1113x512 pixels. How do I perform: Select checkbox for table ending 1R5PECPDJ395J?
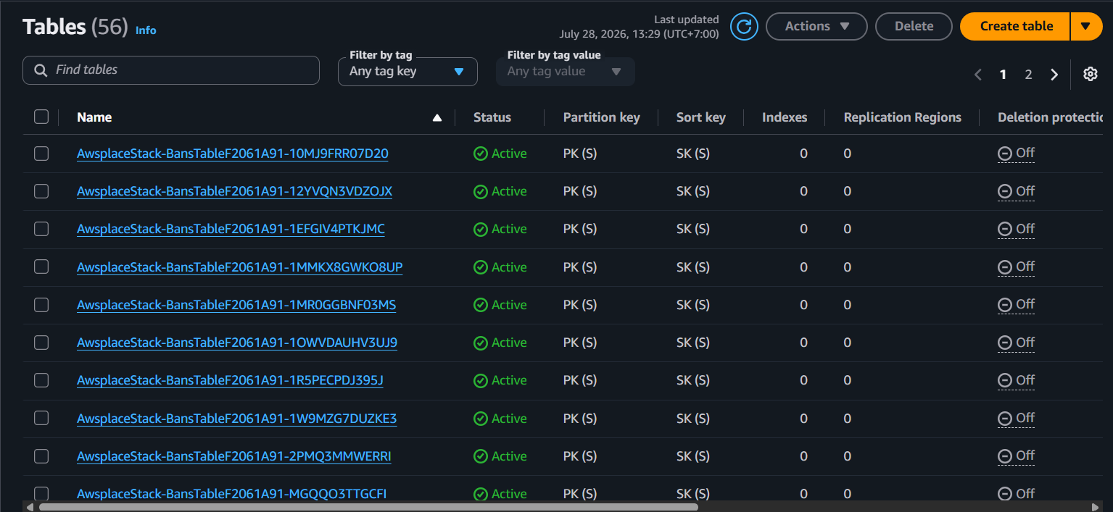tap(41, 380)
